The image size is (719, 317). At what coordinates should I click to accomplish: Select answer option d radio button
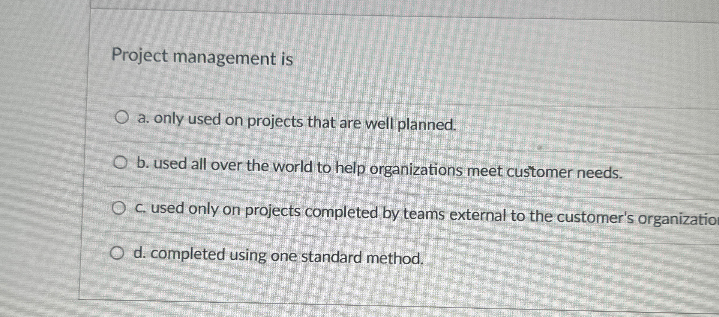click(118, 253)
